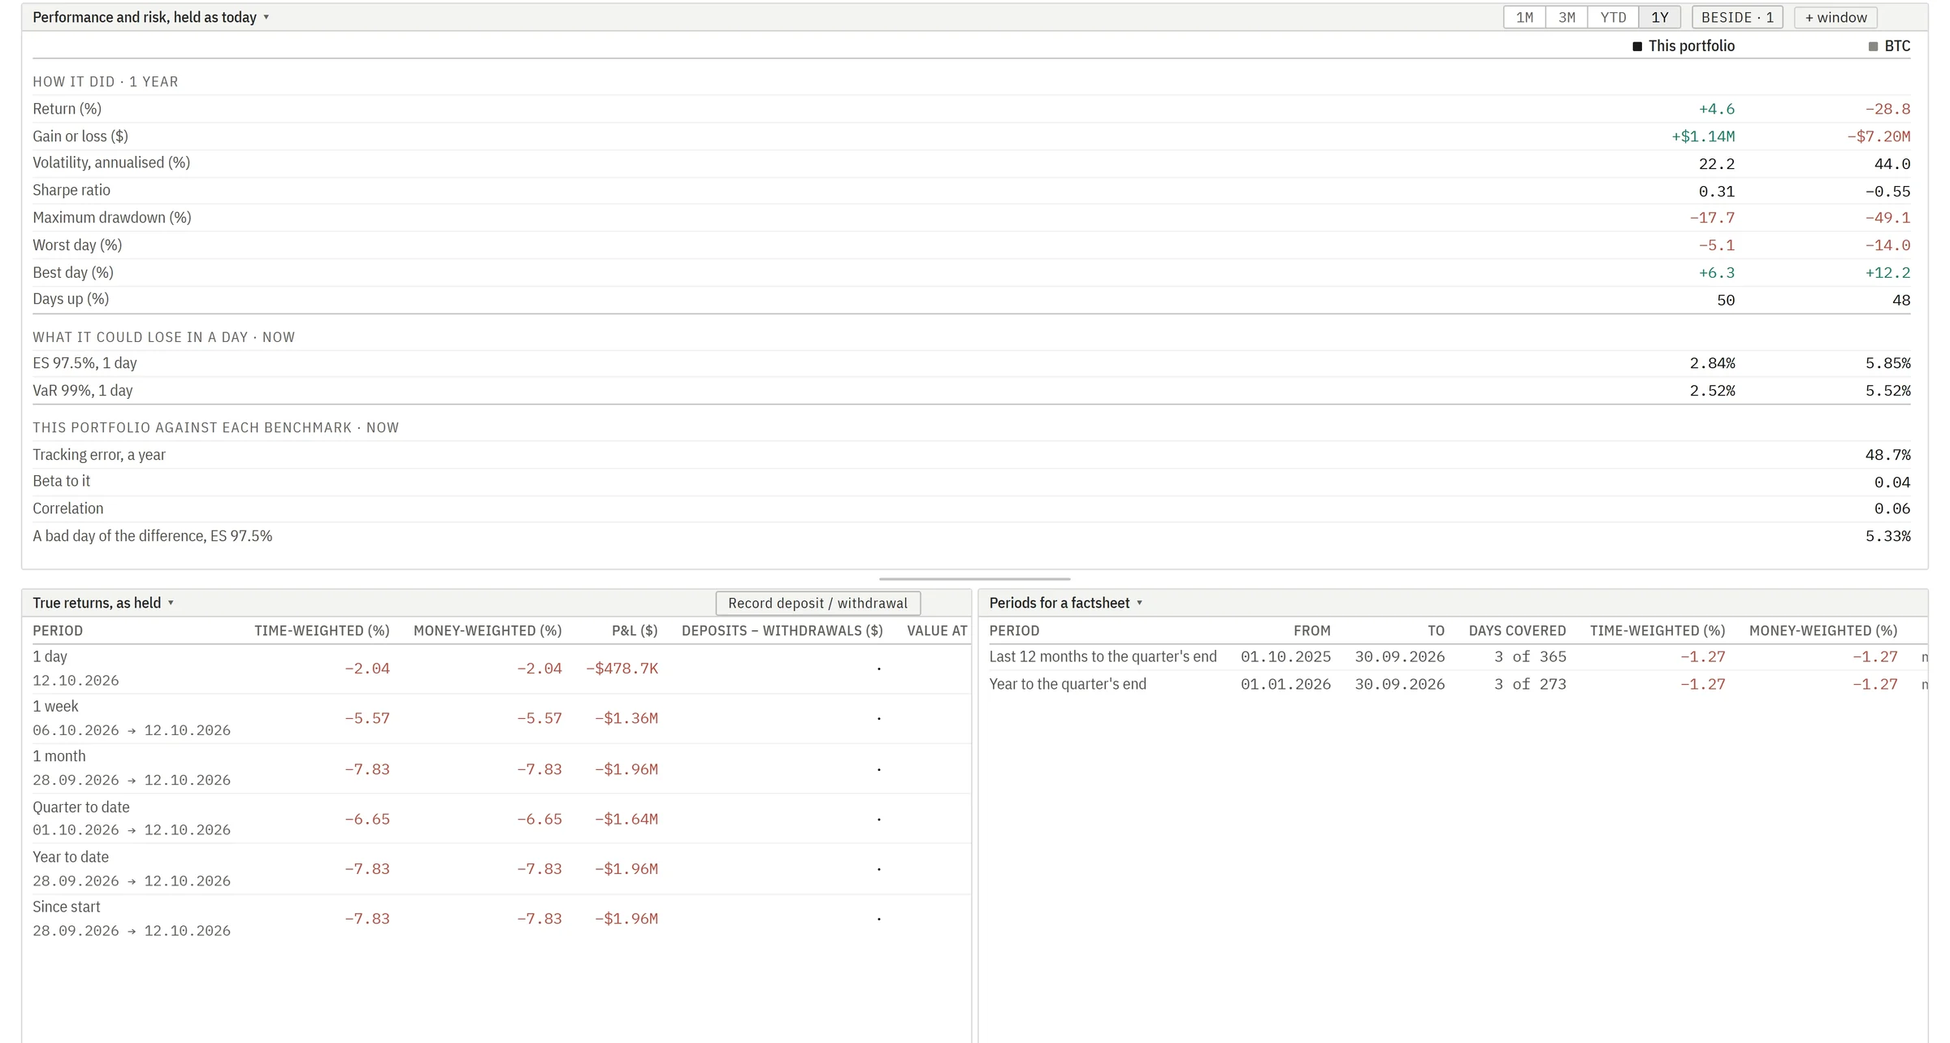Click the VALUE AT column header
Image resolution: width=1950 pixels, height=1043 pixels.
coord(937,630)
